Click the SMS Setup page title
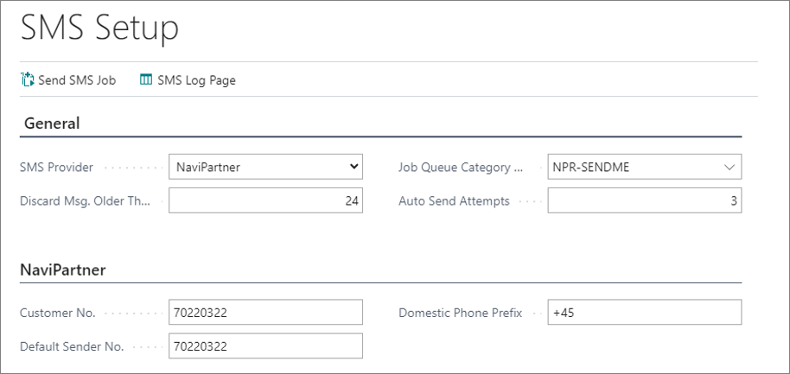 pos(99,29)
